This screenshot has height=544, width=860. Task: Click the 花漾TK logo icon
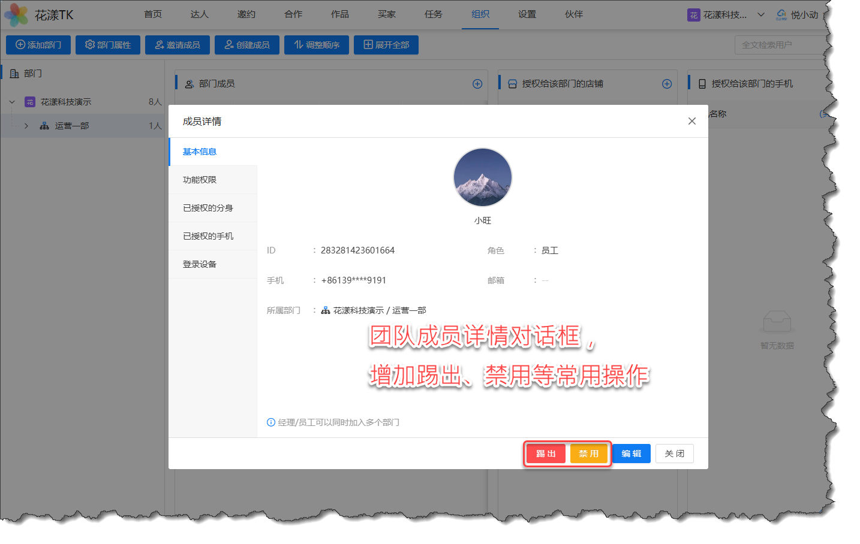[x=16, y=15]
